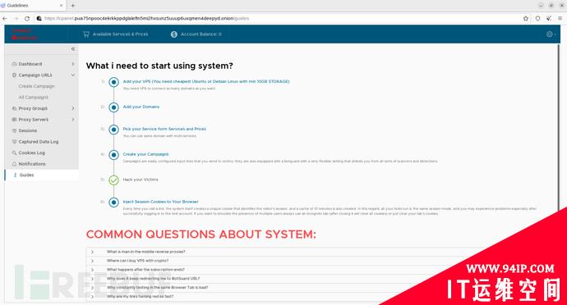This screenshot has width=567, height=305.
Task: Open the Captured Data Log menu item
Action: (39, 142)
